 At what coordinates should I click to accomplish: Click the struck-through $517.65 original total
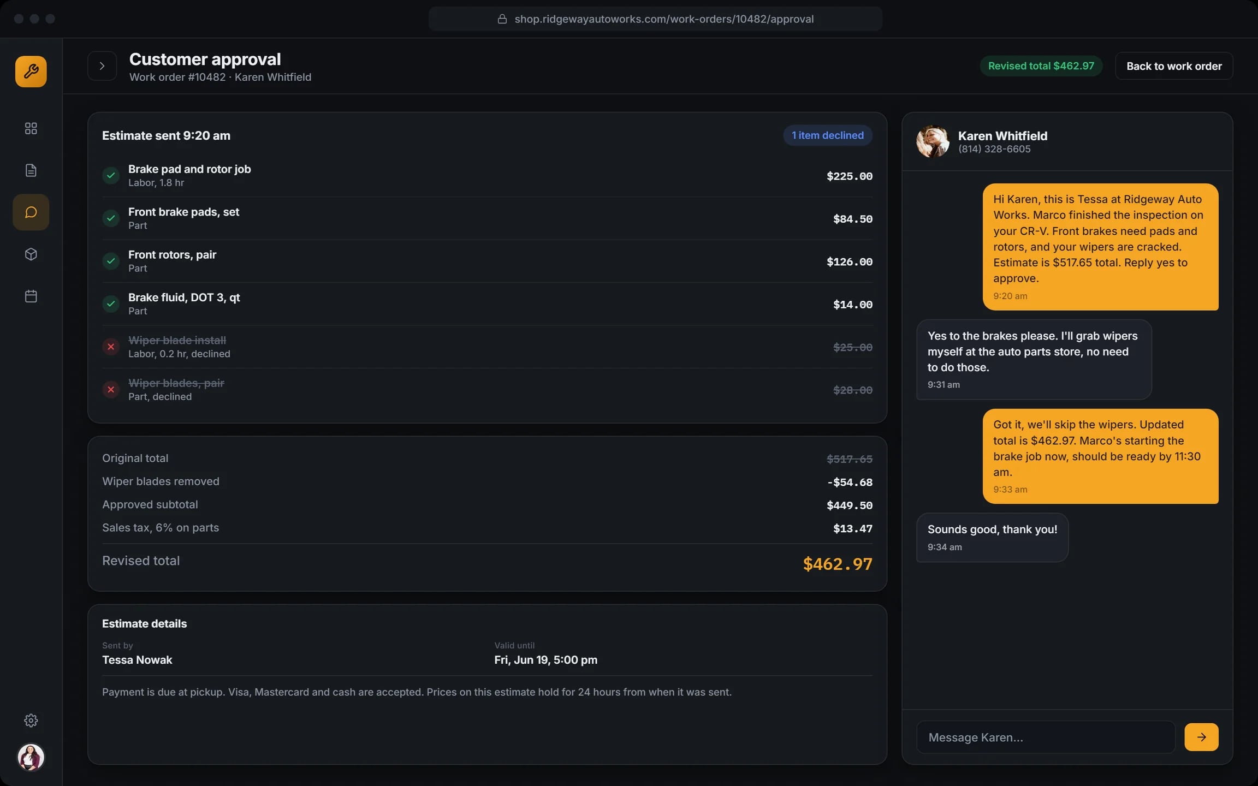pyautogui.click(x=850, y=459)
